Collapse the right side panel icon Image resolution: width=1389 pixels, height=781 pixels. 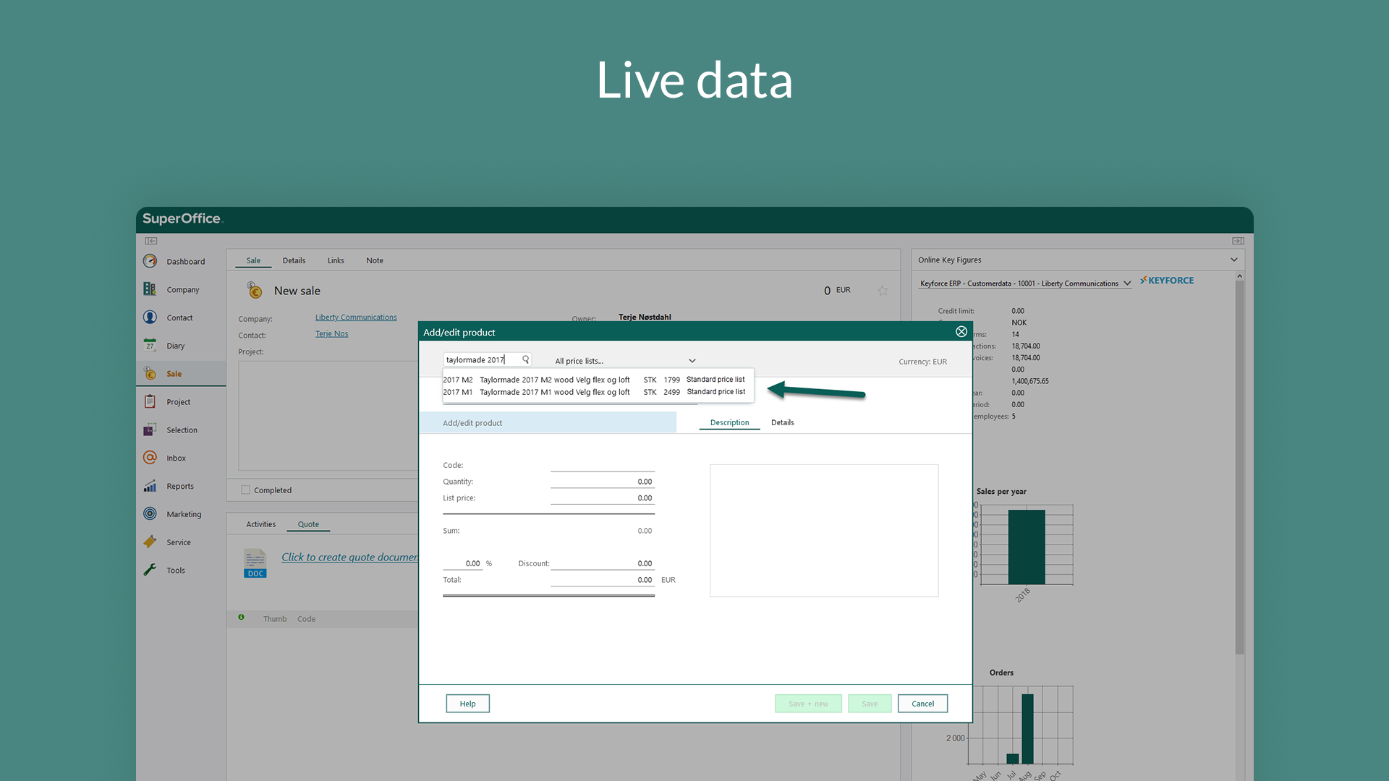(x=1238, y=241)
